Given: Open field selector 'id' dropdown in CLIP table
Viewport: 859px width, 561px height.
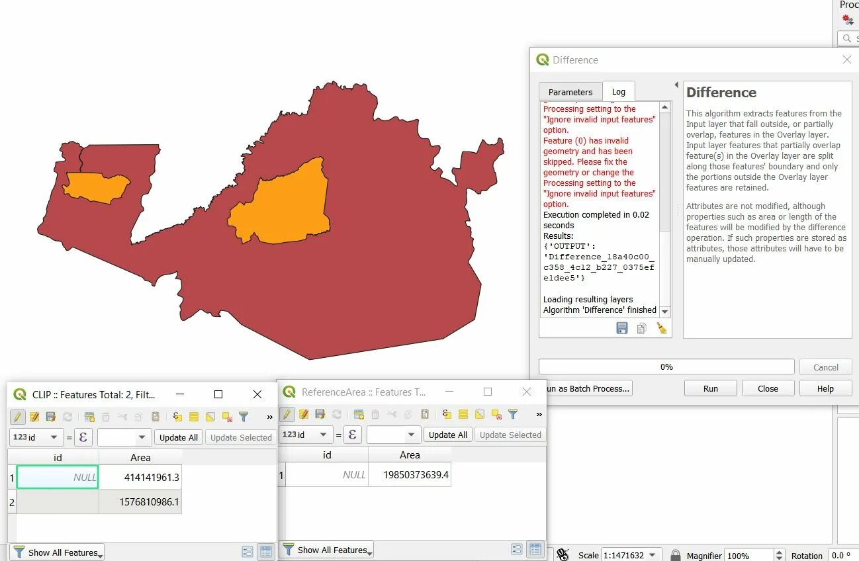Looking at the screenshot, I should click(x=36, y=437).
